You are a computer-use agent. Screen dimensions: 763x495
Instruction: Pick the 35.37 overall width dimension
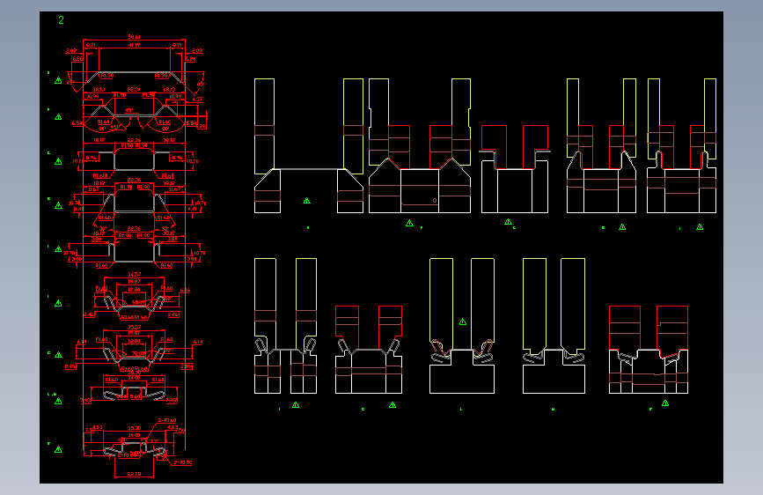[x=135, y=328]
